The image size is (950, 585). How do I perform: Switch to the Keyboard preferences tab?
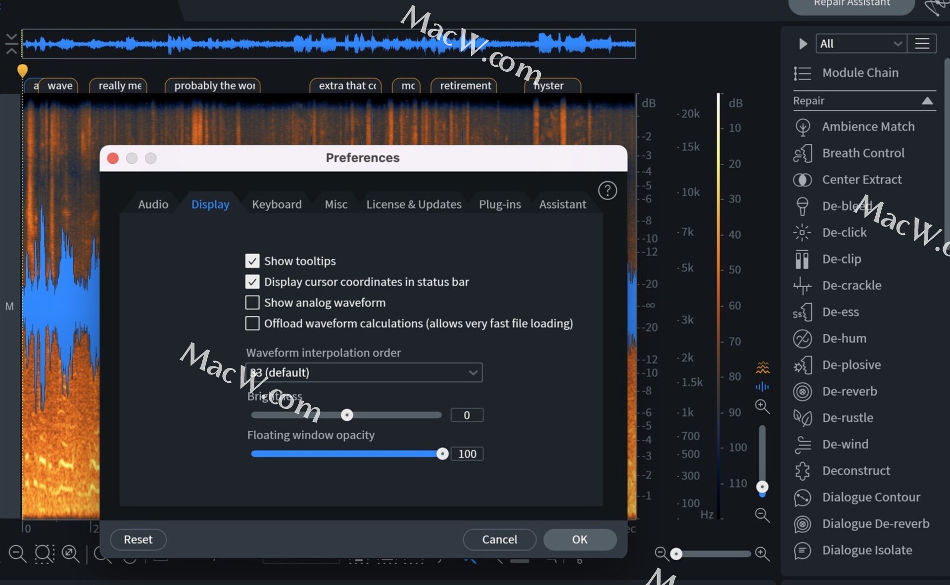click(277, 204)
